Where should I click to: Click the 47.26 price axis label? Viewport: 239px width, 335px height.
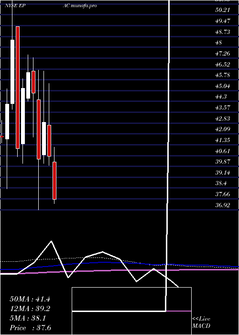pos(223,54)
